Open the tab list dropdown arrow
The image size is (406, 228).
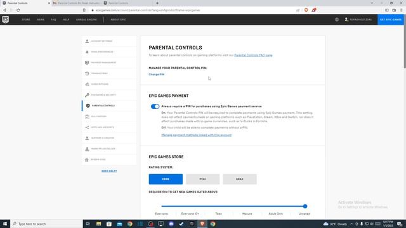pos(372,3)
